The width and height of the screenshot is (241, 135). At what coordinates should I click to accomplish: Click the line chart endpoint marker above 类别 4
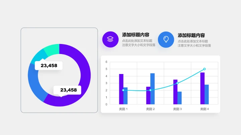click(x=205, y=69)
